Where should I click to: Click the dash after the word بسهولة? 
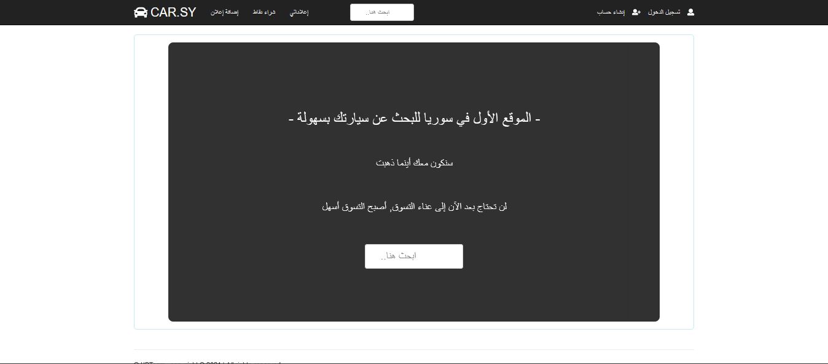291,119
